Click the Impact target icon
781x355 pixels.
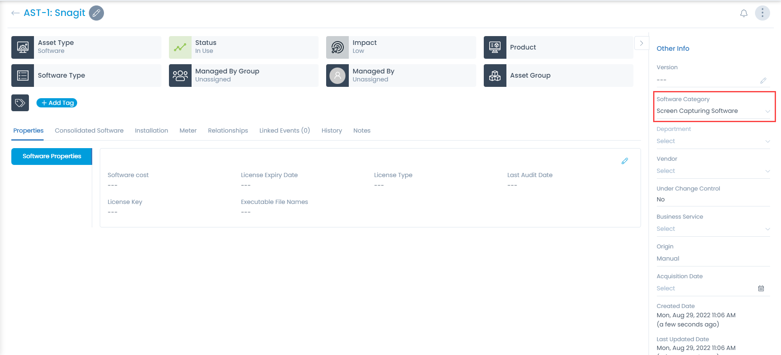point(337,47)
